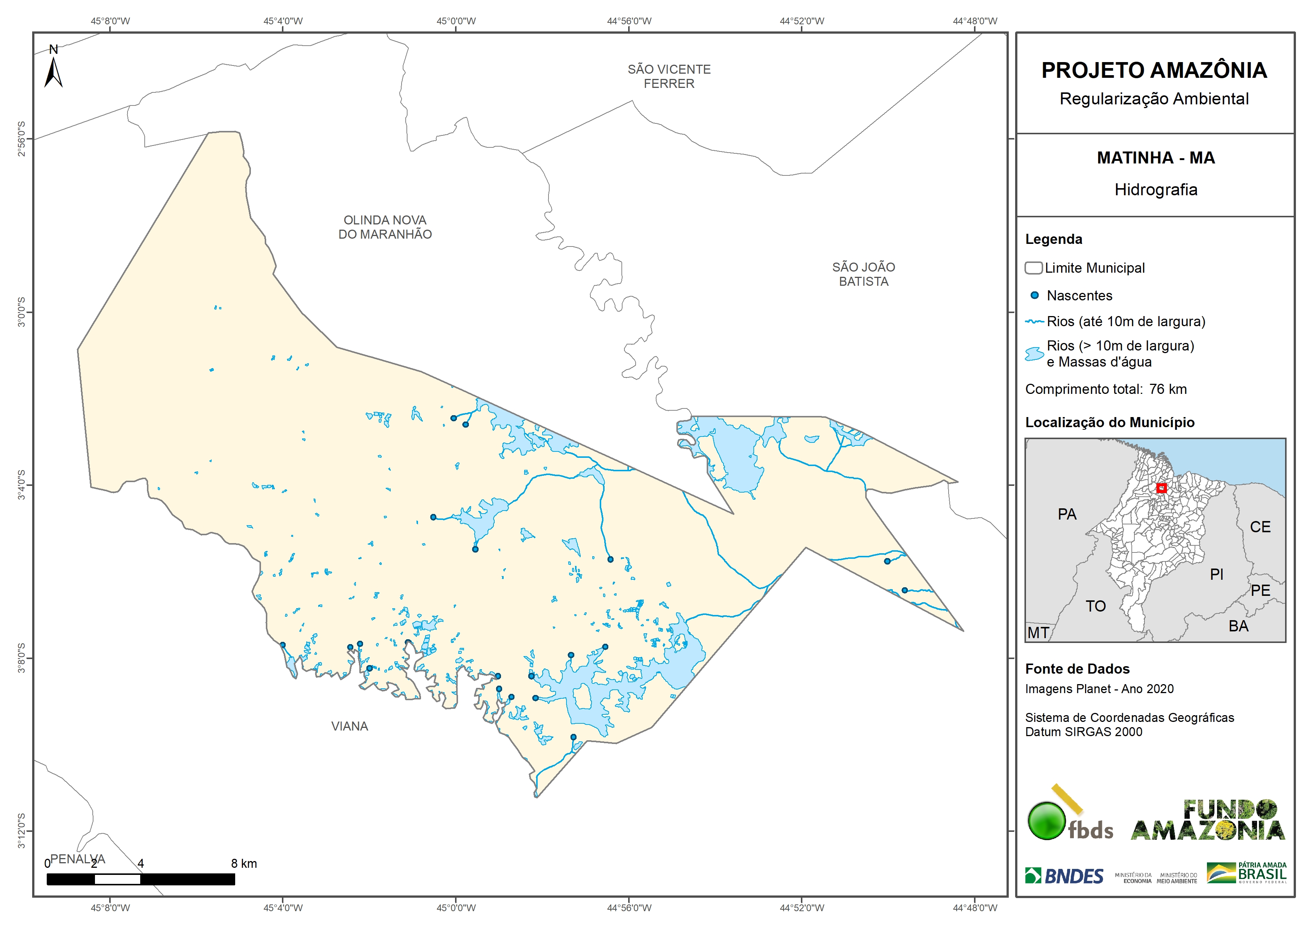
Task: Click the PROJETO AMAZÔNIA title text
Action: pos(1154,70)
